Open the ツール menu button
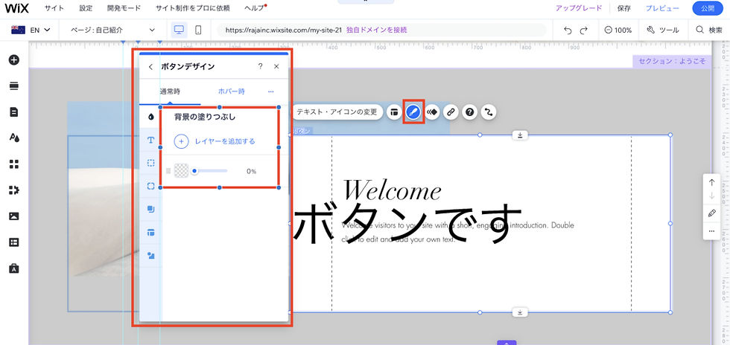Image resolution: width=730 pixels, height=345 pixels. pos(663,30)
